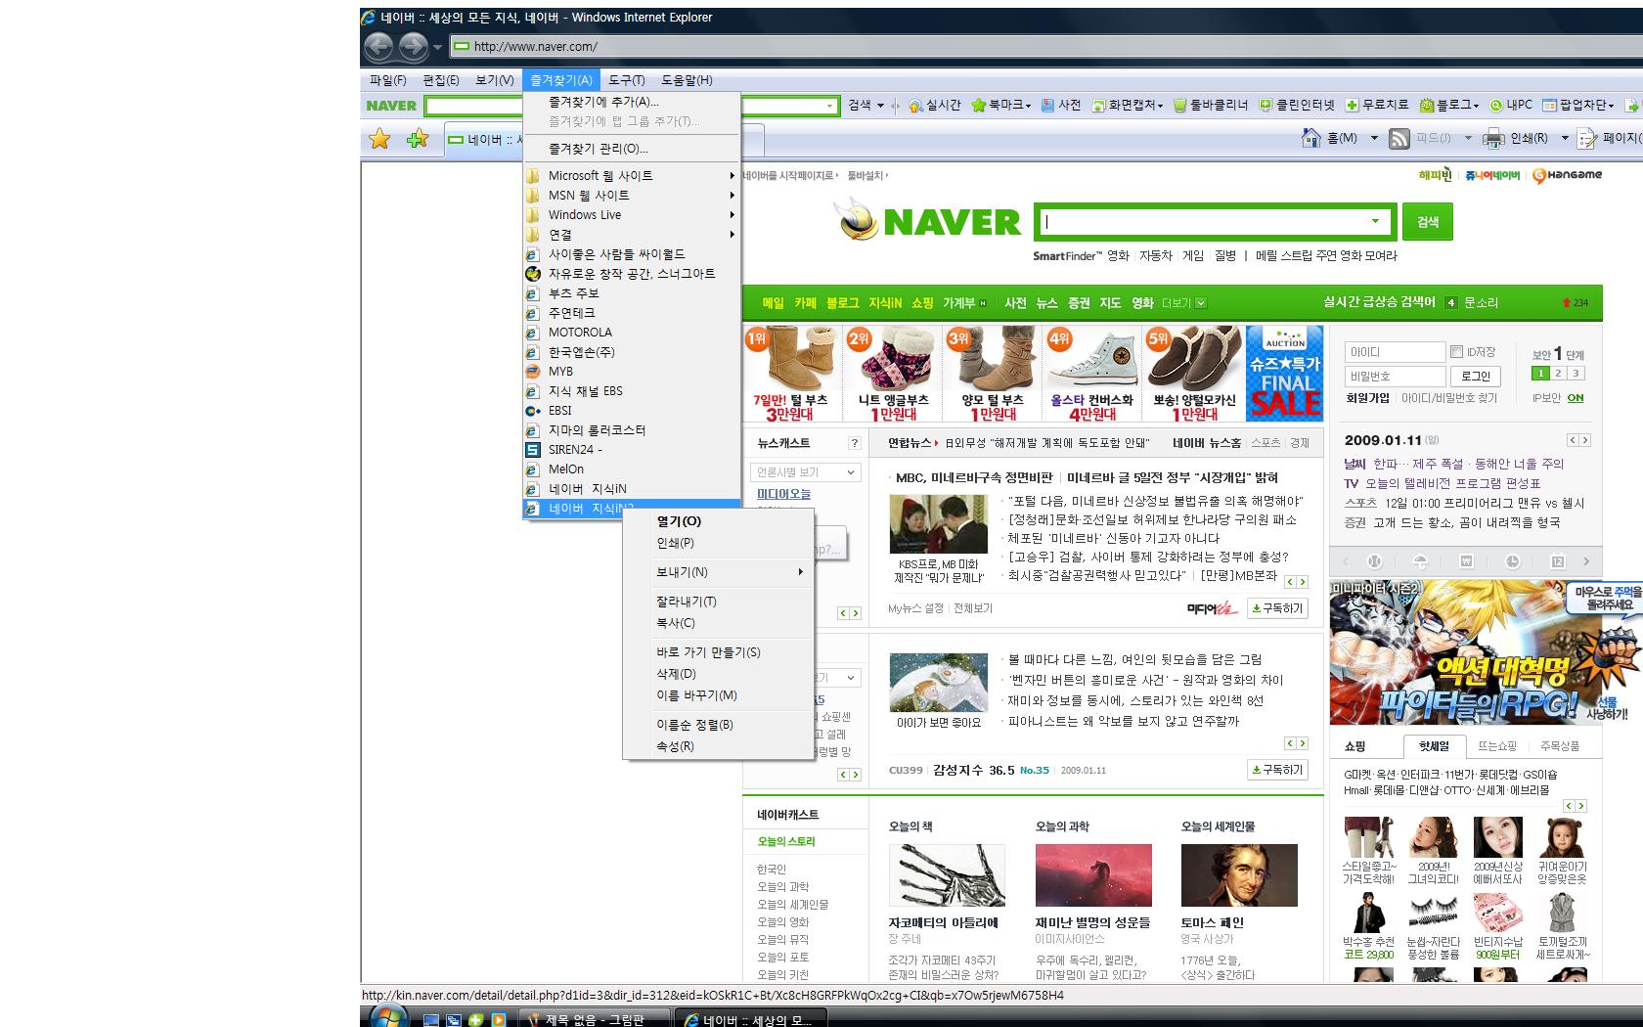Viewport: 1643px width, 1027px height.
Task: Click the 사전 dictionary toolbar icon
Action: 1061,105
